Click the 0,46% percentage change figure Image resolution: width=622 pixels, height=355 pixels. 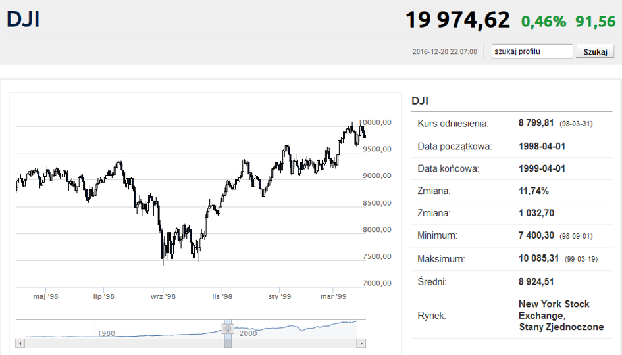point(544,22)
